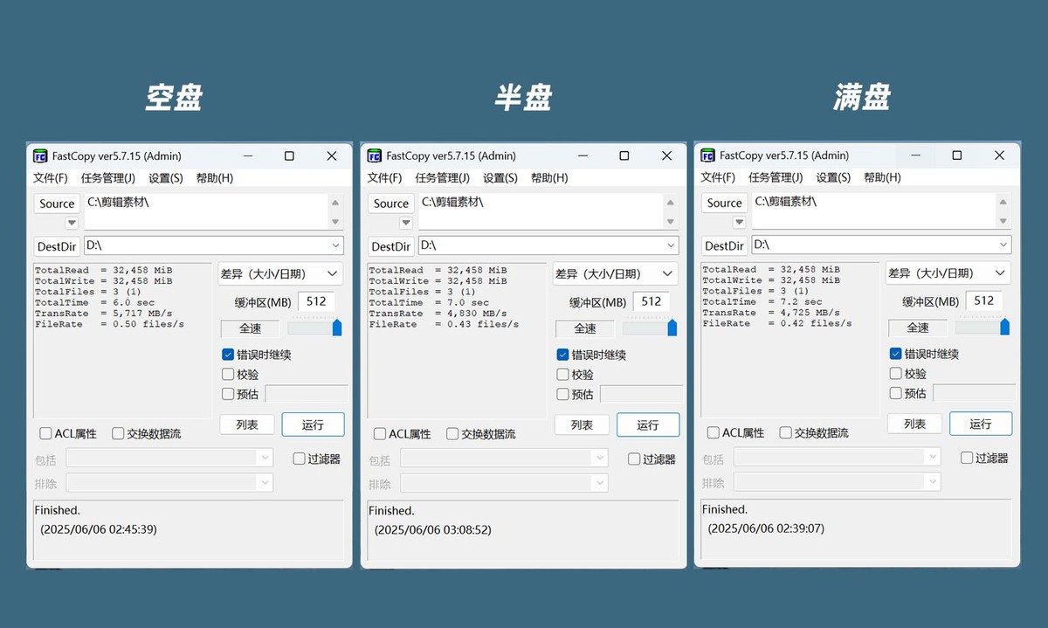Click speed slider thumb in 半盘 window
1048x628 pixels.
pos(672,328)
